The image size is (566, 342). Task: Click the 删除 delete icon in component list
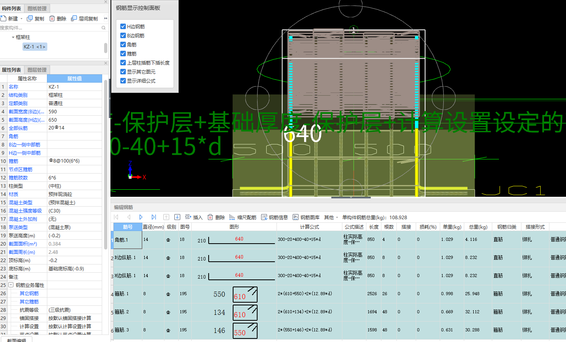pos(52,18)
